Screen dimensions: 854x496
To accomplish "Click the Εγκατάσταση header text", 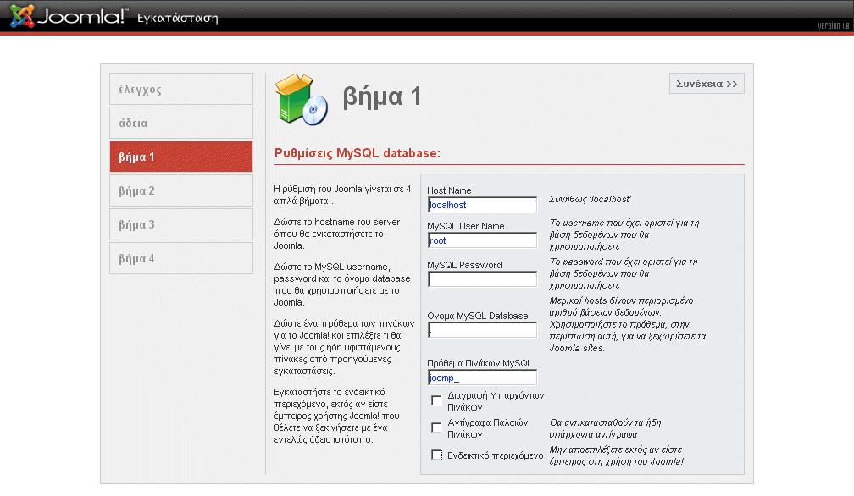I will coord(178,18).
